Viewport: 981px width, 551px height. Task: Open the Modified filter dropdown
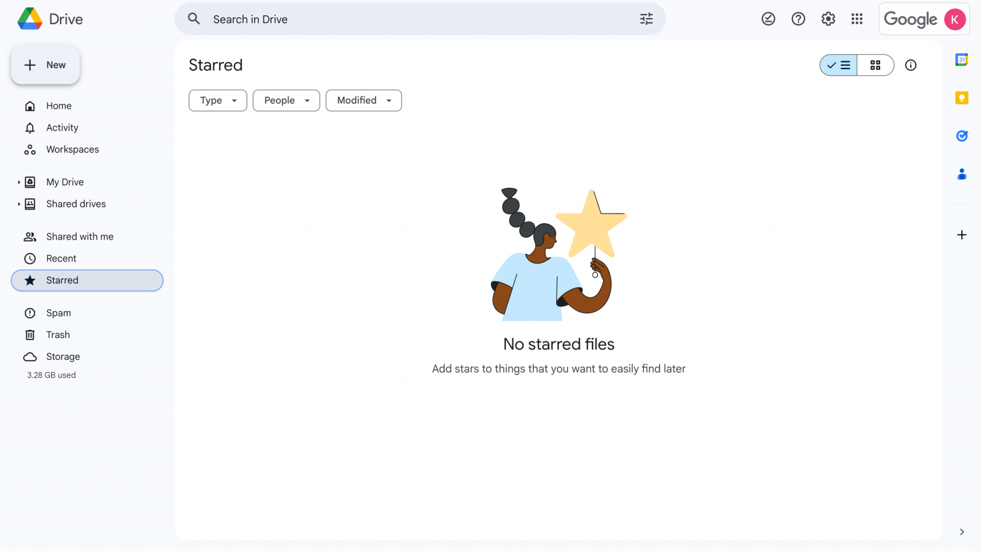pos(363,100)
